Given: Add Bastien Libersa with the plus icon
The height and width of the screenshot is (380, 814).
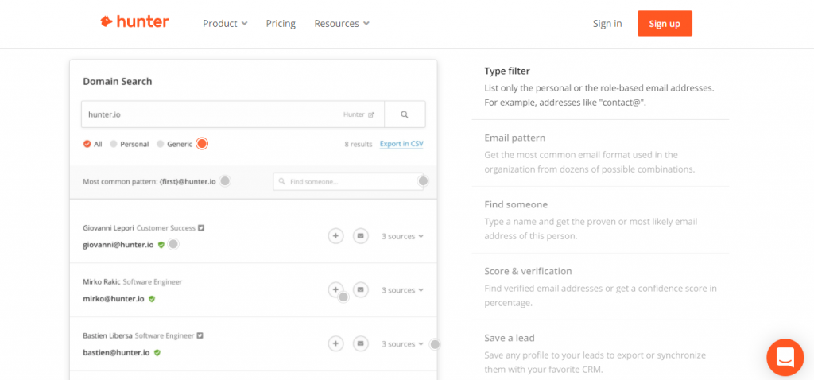Looking at the screenshot, I should [336, 343].
